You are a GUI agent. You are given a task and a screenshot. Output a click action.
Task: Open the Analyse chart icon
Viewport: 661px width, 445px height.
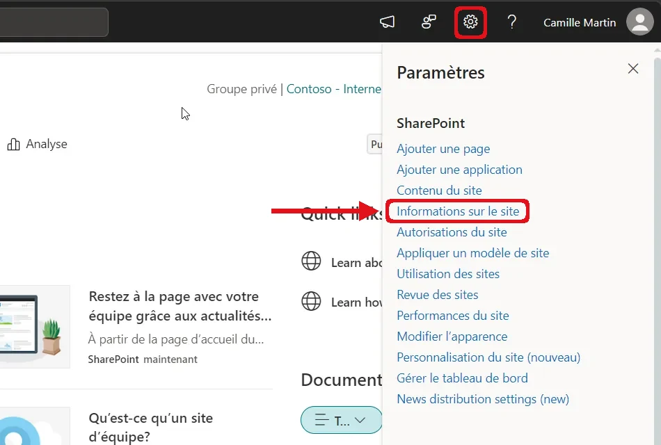[x=13, y=144]
